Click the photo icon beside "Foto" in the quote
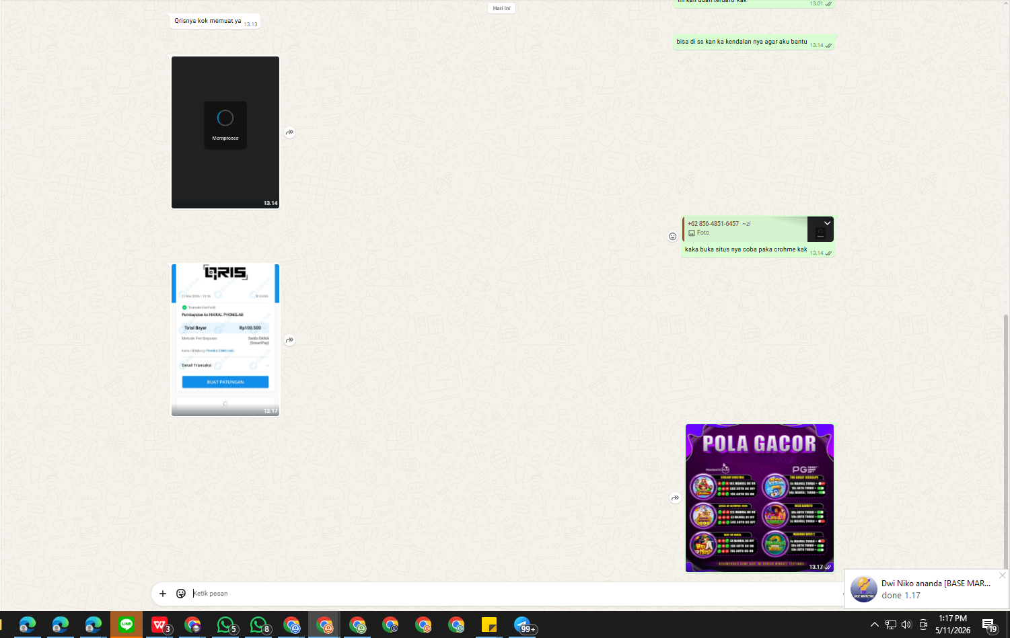The image size is (1010, 638). 692,233
